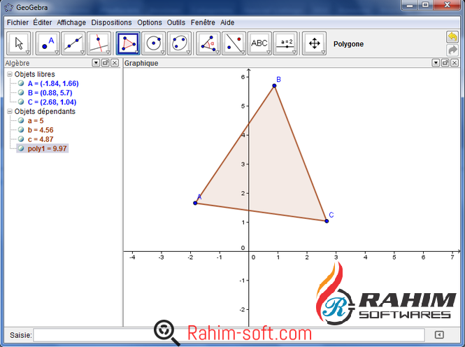Screen dimensions: 465x347
Task: Expand the Polygon tool submenu arrow
Action: [x=137, y=52]
